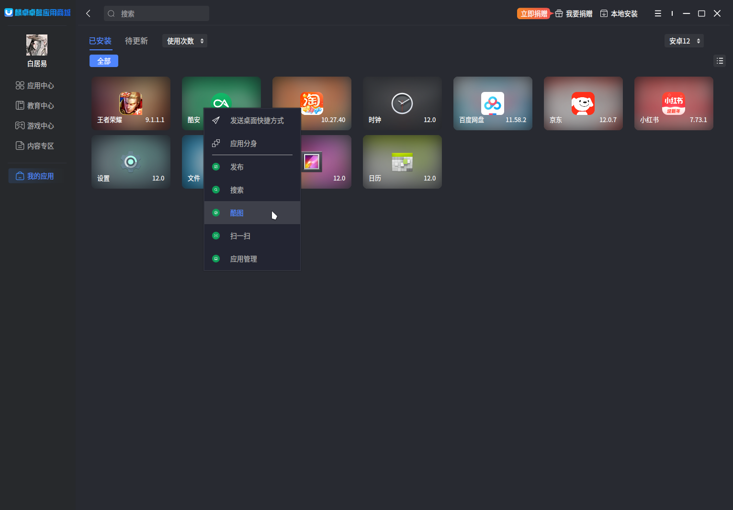Viewport: 733px width, 510px height.
Task: Click the 游戏中心 sidebar label
Action: click(x=41, y=126)
